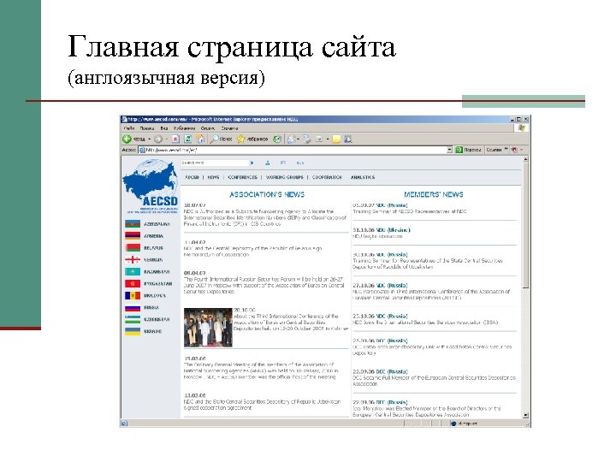The height and width of the screenshot is (462, 616).
Task: Click the envelope contact icon on page
Action: pos(283,163)
